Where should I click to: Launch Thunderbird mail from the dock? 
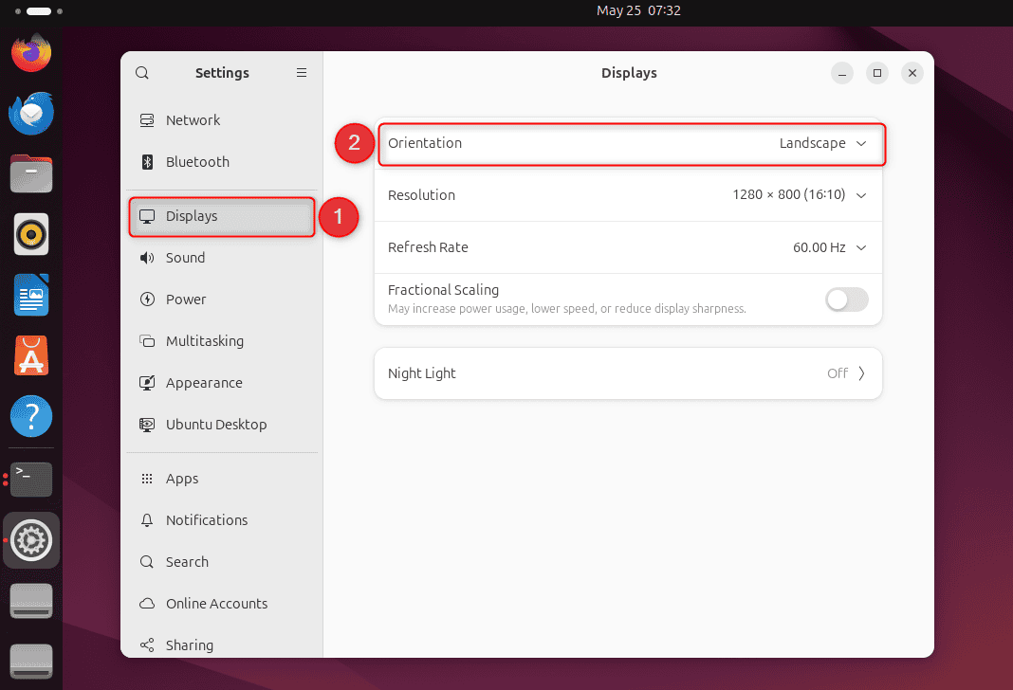[31, 113]
